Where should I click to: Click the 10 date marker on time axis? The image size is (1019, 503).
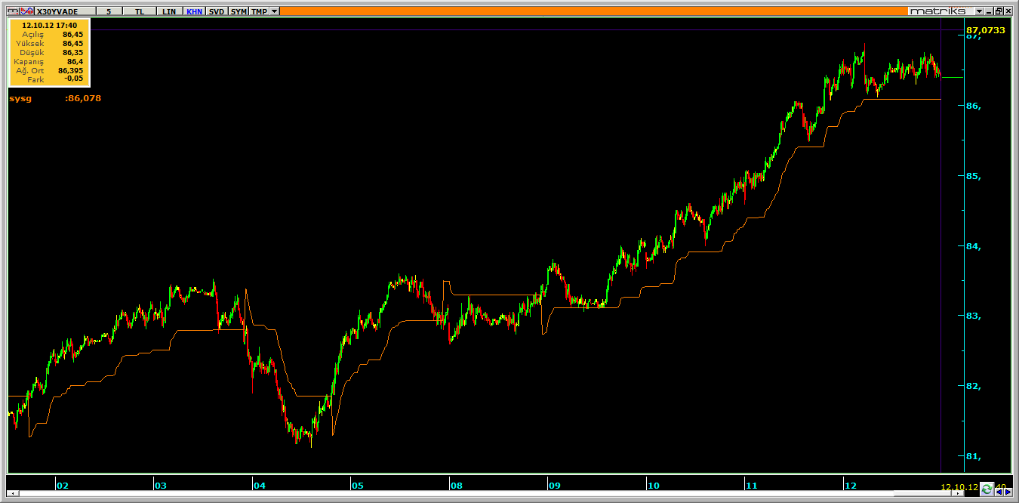coord(653,486)
